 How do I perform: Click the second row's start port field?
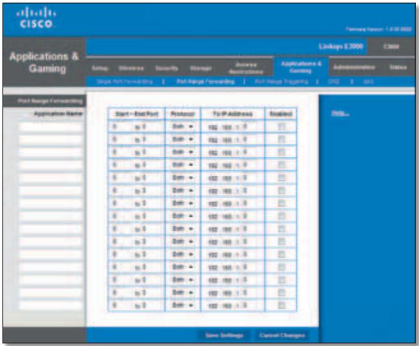[x=121, y=140]
